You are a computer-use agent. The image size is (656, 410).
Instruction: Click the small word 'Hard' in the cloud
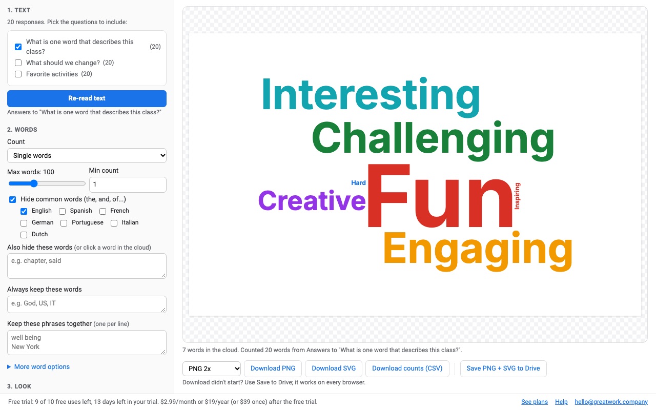(358, 183)
